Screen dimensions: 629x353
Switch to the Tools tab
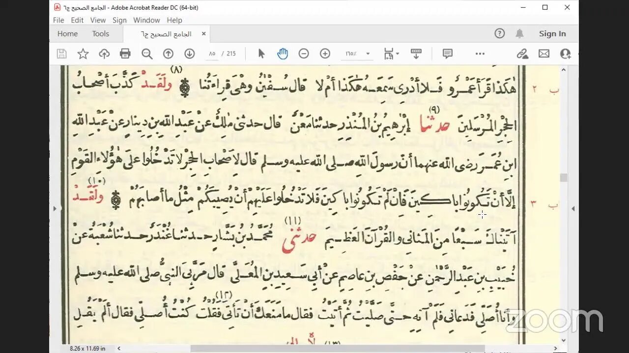click(x=101, y=34)
